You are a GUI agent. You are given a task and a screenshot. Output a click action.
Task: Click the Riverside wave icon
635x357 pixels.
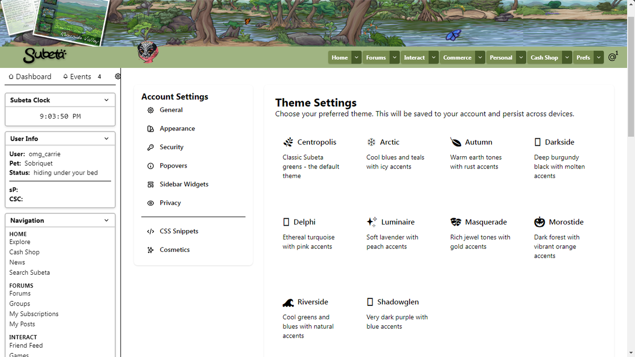tap(288, 302)
